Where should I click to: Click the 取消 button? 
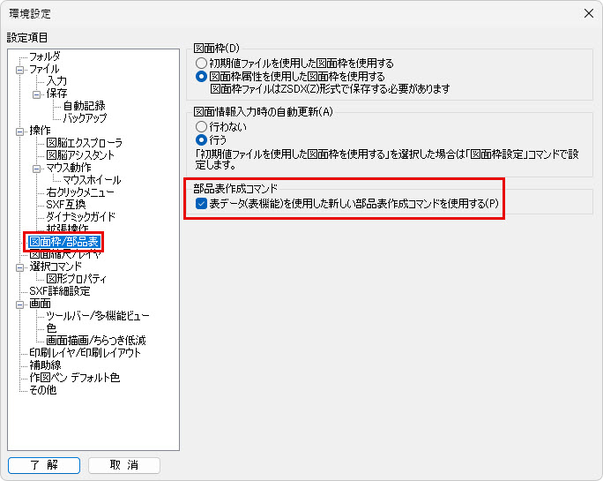click(x=124, y=465)
